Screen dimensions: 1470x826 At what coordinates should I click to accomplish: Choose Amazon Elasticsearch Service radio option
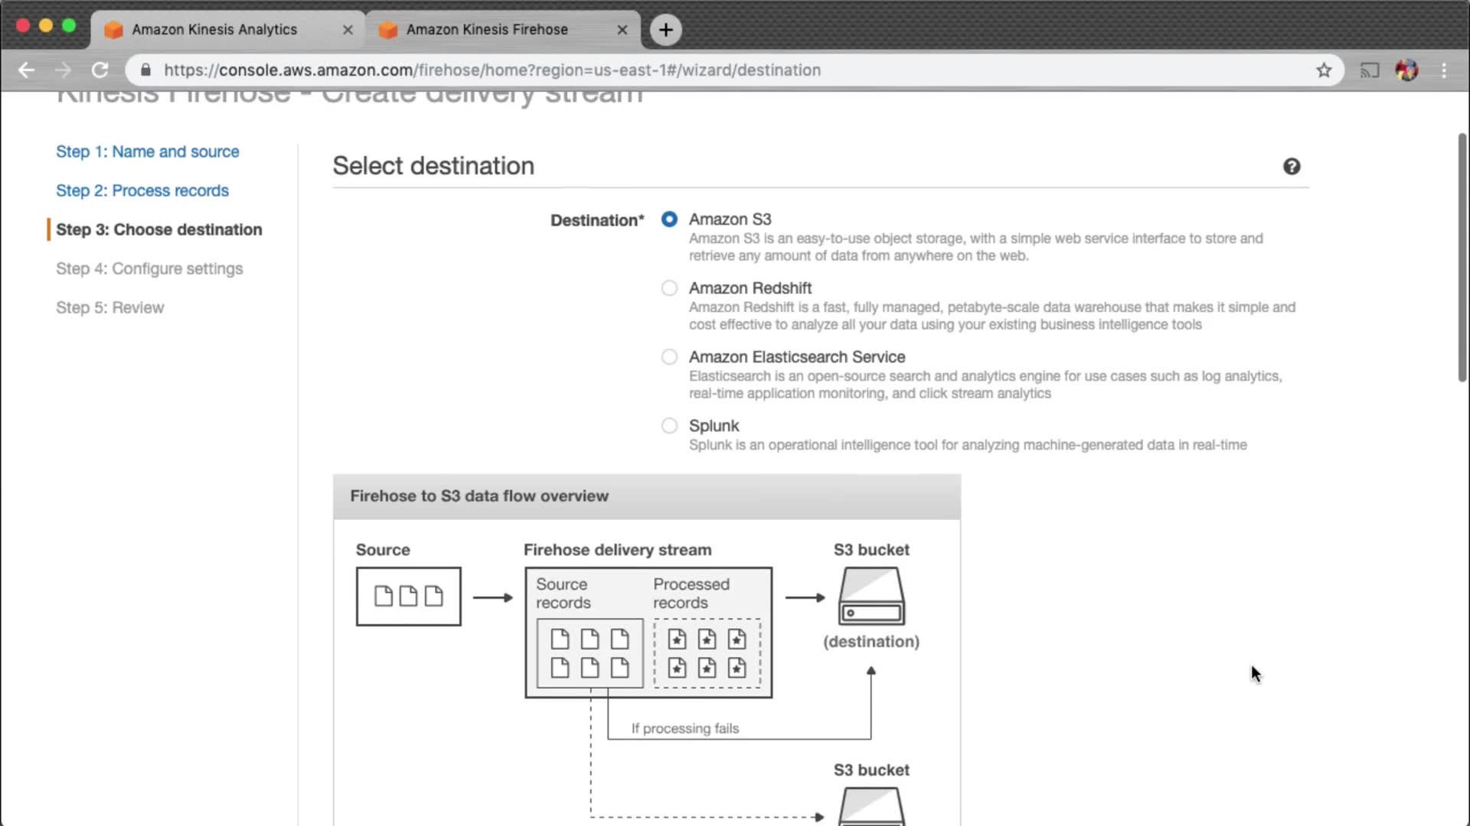tap(669, 357)
